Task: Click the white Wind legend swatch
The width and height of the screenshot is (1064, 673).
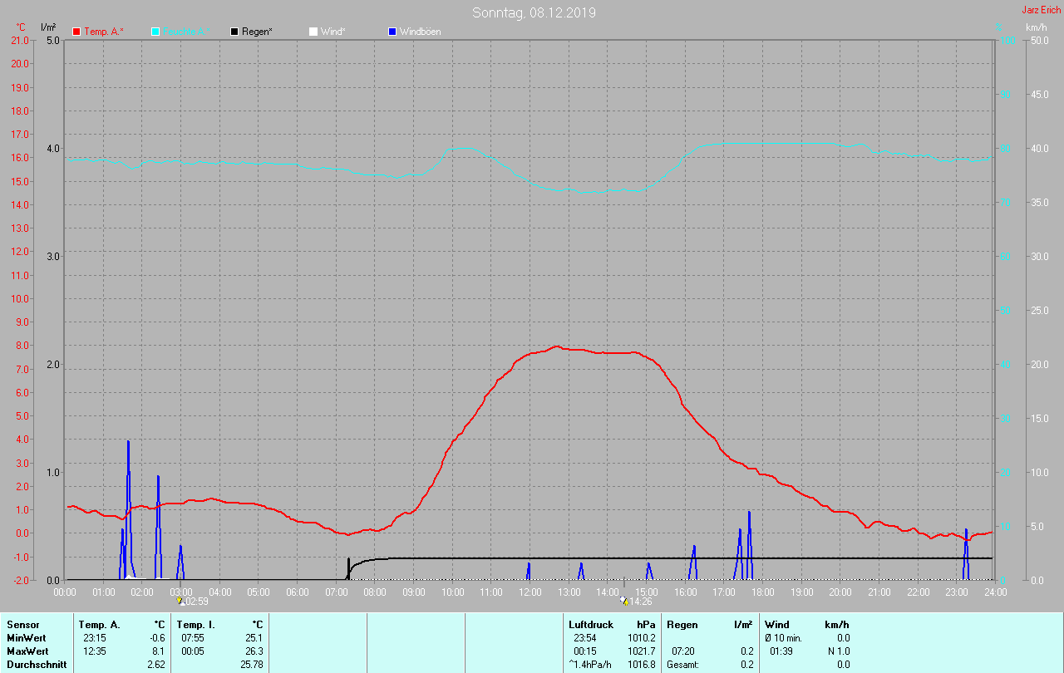Action: [313, 32]
